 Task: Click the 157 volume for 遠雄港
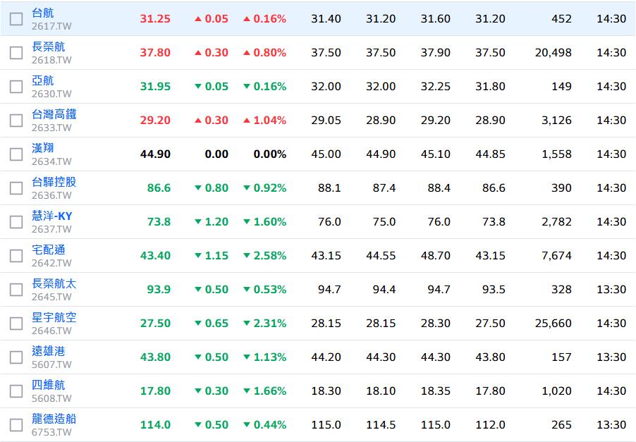coord(561,357)
